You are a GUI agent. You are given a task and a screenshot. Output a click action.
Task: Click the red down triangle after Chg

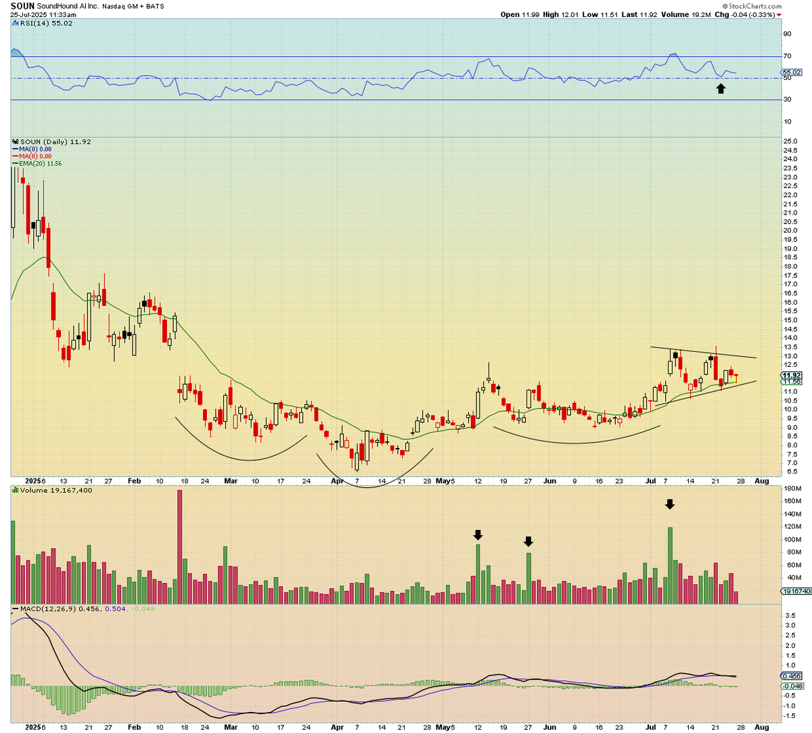(780, 15)
